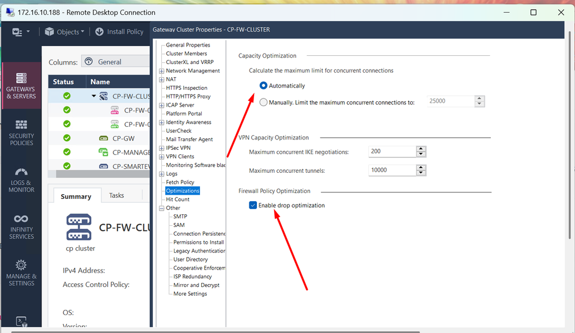
Task: Collapse CP-FW-CLUSTER row arrow
Action: click(93, 96)
